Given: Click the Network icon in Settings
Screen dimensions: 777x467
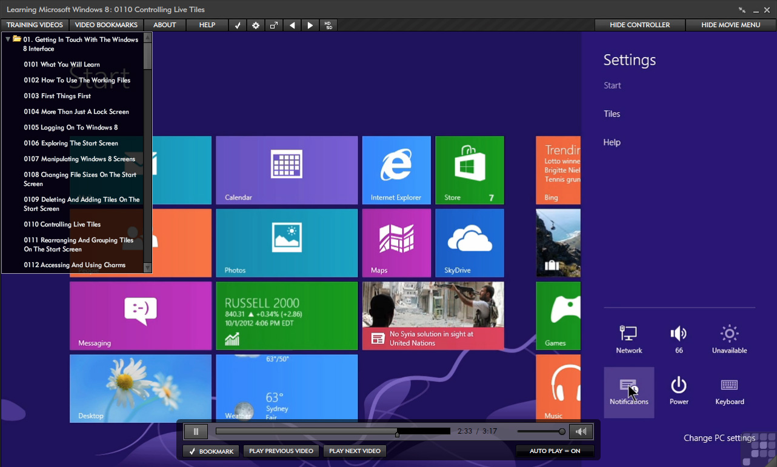Looking at the screenshot, I should [x=629, y=339].
